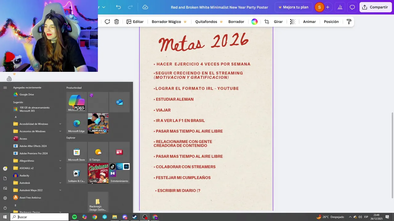This screenshot has height=221, width=394.
Task: Open the Girar rotate option
Action: 278,22
